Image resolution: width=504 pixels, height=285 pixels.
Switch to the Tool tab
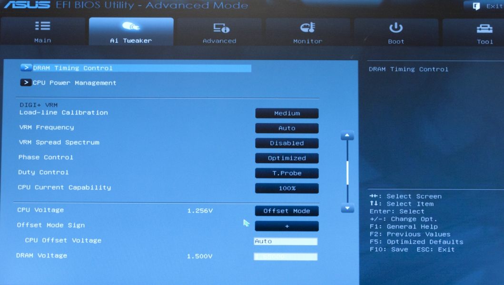point(473,32)
